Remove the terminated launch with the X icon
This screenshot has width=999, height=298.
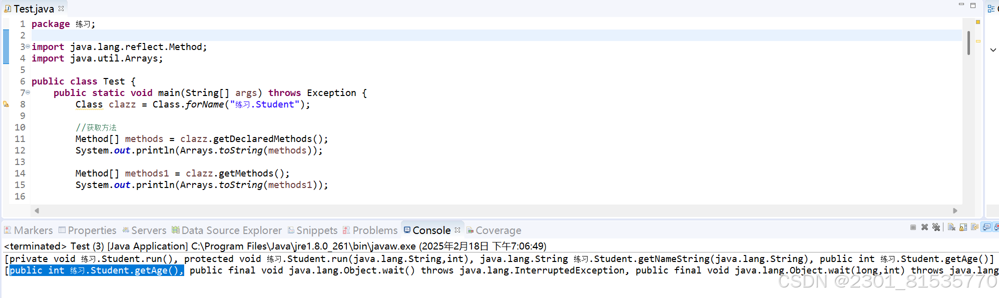924,227
